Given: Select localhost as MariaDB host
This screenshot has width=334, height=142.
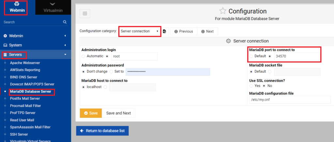Looking at the screenshot, I should (83, 87).
